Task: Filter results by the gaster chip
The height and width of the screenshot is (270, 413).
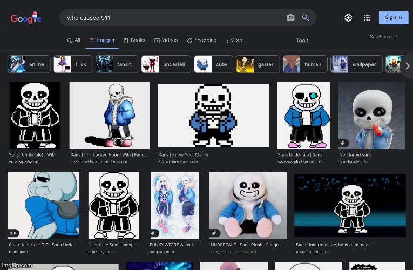Action: [258, 64]
